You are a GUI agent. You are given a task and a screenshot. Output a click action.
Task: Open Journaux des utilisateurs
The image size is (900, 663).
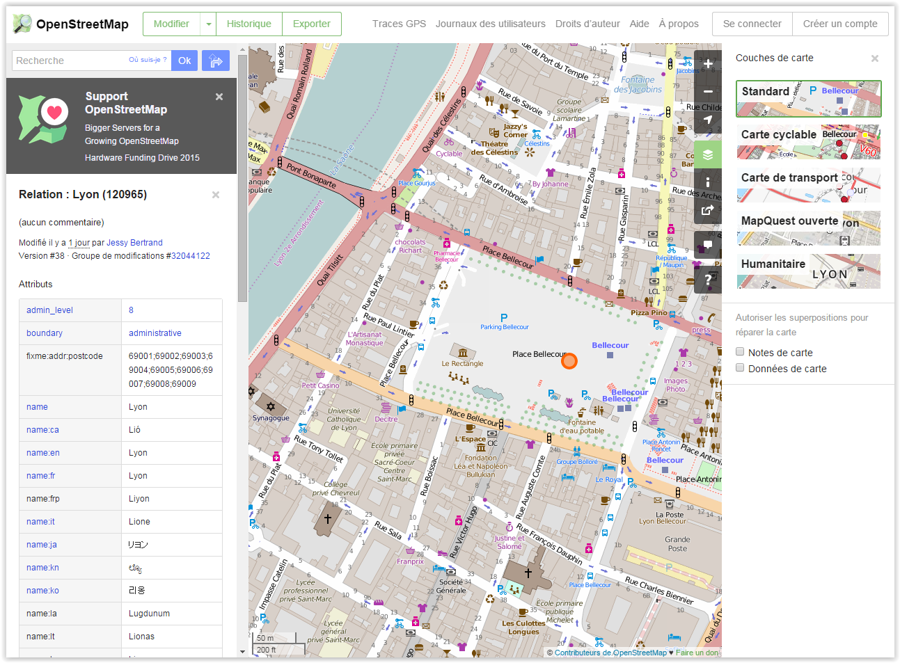click(x=491, y=24)
